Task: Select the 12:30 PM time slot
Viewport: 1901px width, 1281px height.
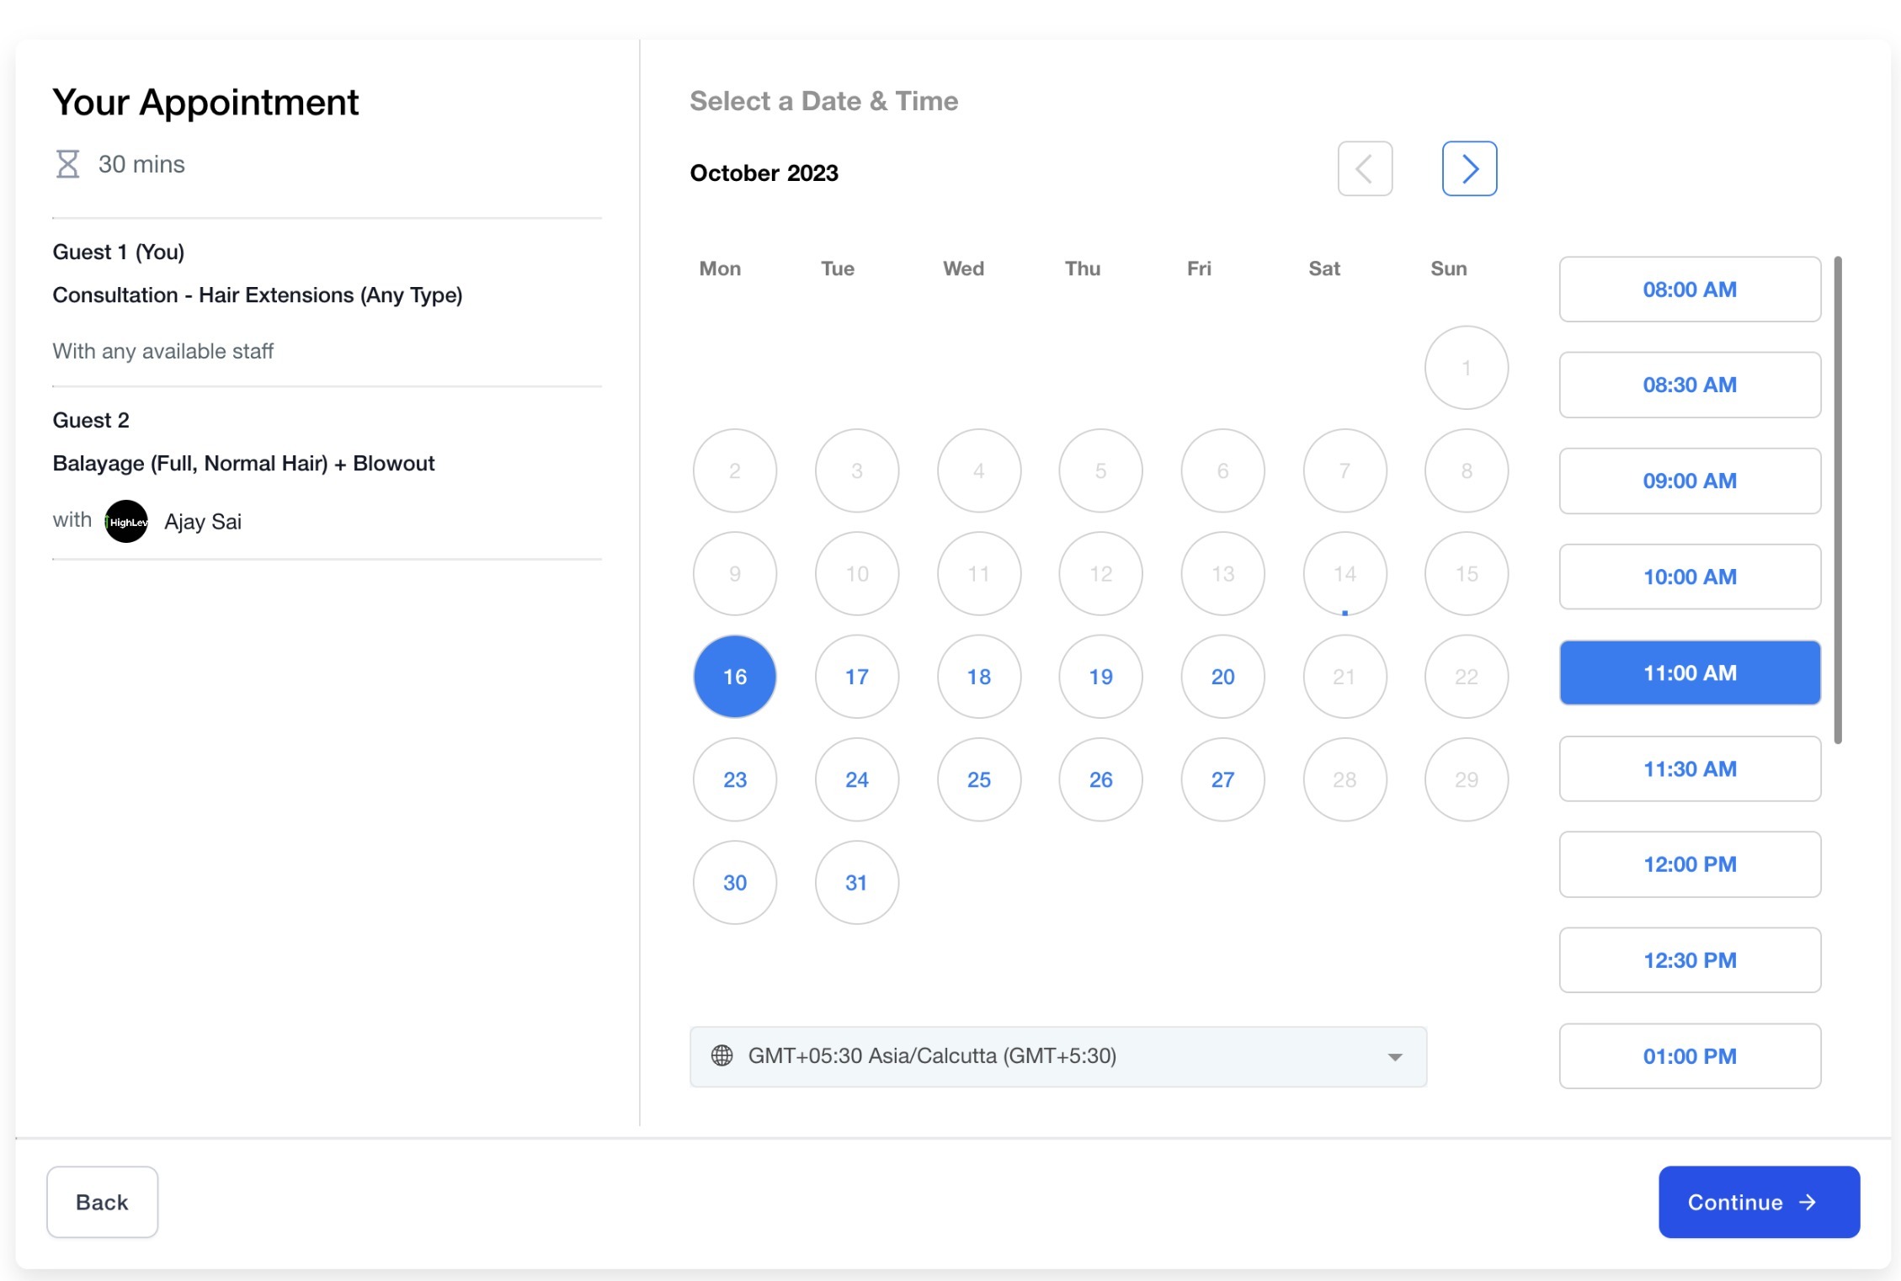Action: pyautogui.click(x=1689, y=960)
